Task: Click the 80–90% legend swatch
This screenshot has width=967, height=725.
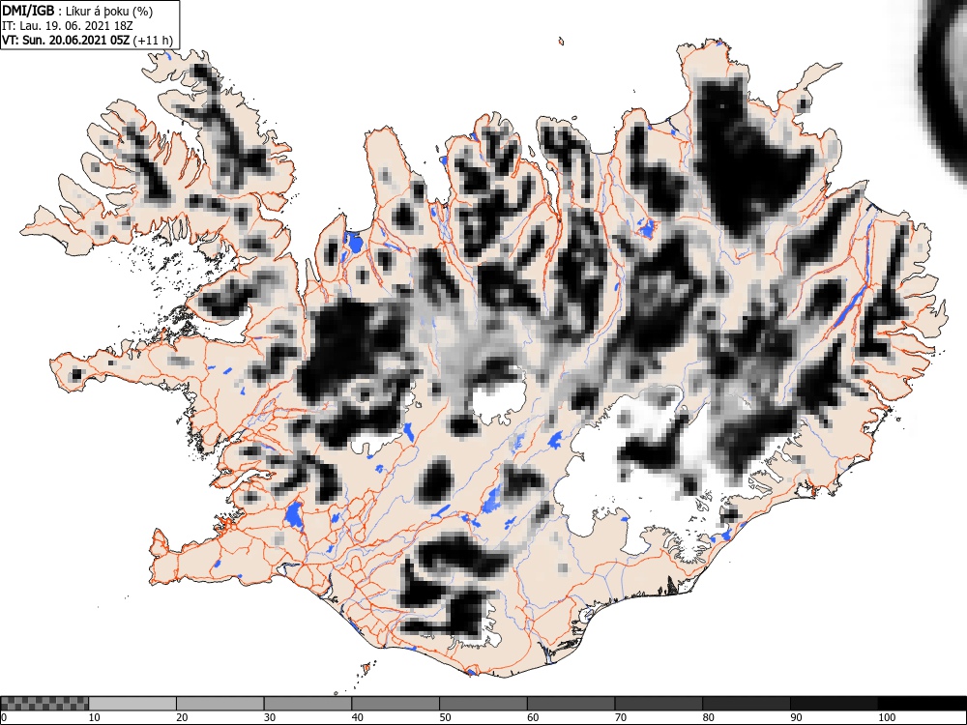Action: 746,704
